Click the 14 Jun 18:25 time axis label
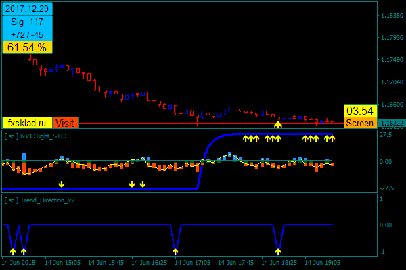This screenshot has width=406, height=270. point(279,263)
